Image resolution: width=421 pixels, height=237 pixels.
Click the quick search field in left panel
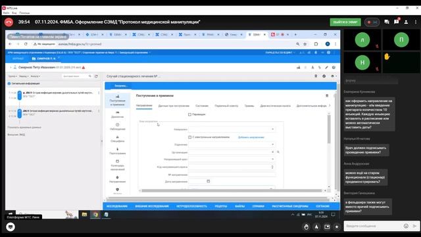tap(75, 76)
